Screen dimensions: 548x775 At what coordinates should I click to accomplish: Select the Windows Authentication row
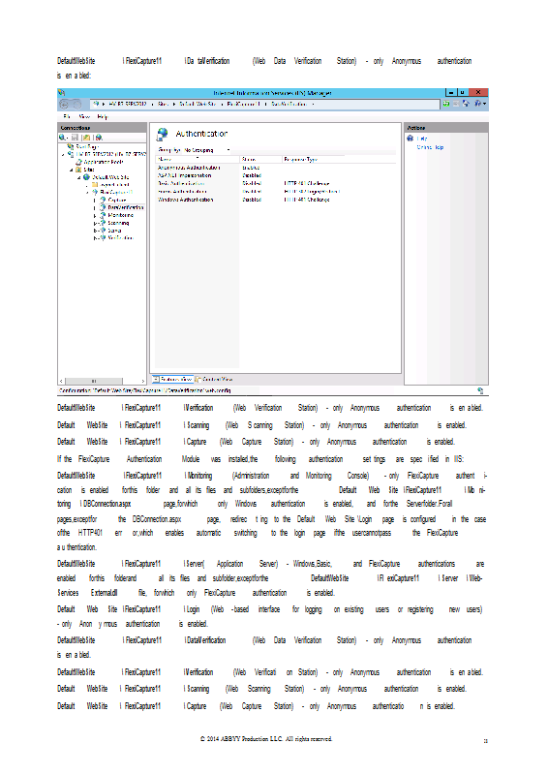pos(276,200)
